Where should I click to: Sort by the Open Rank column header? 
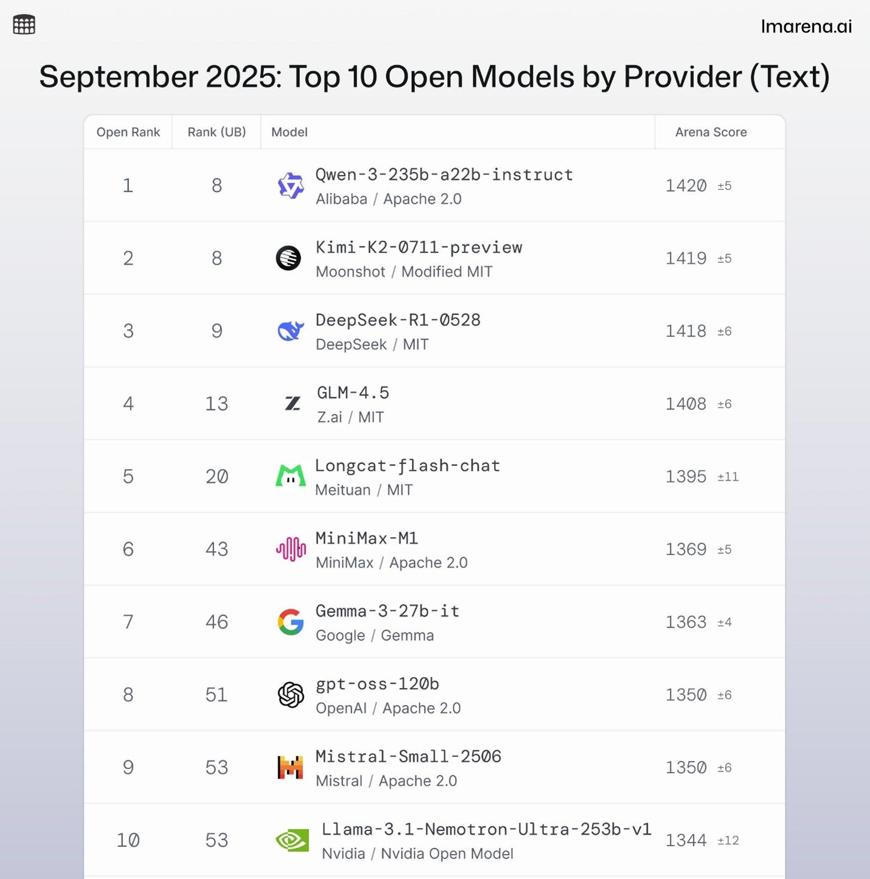coord(128,132)
